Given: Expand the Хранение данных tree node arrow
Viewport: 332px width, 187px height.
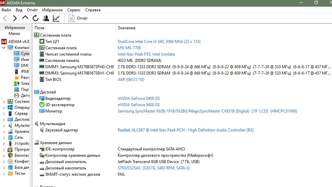Looking at the screenshot, I should pyautogui.click(x=4, y=131).
